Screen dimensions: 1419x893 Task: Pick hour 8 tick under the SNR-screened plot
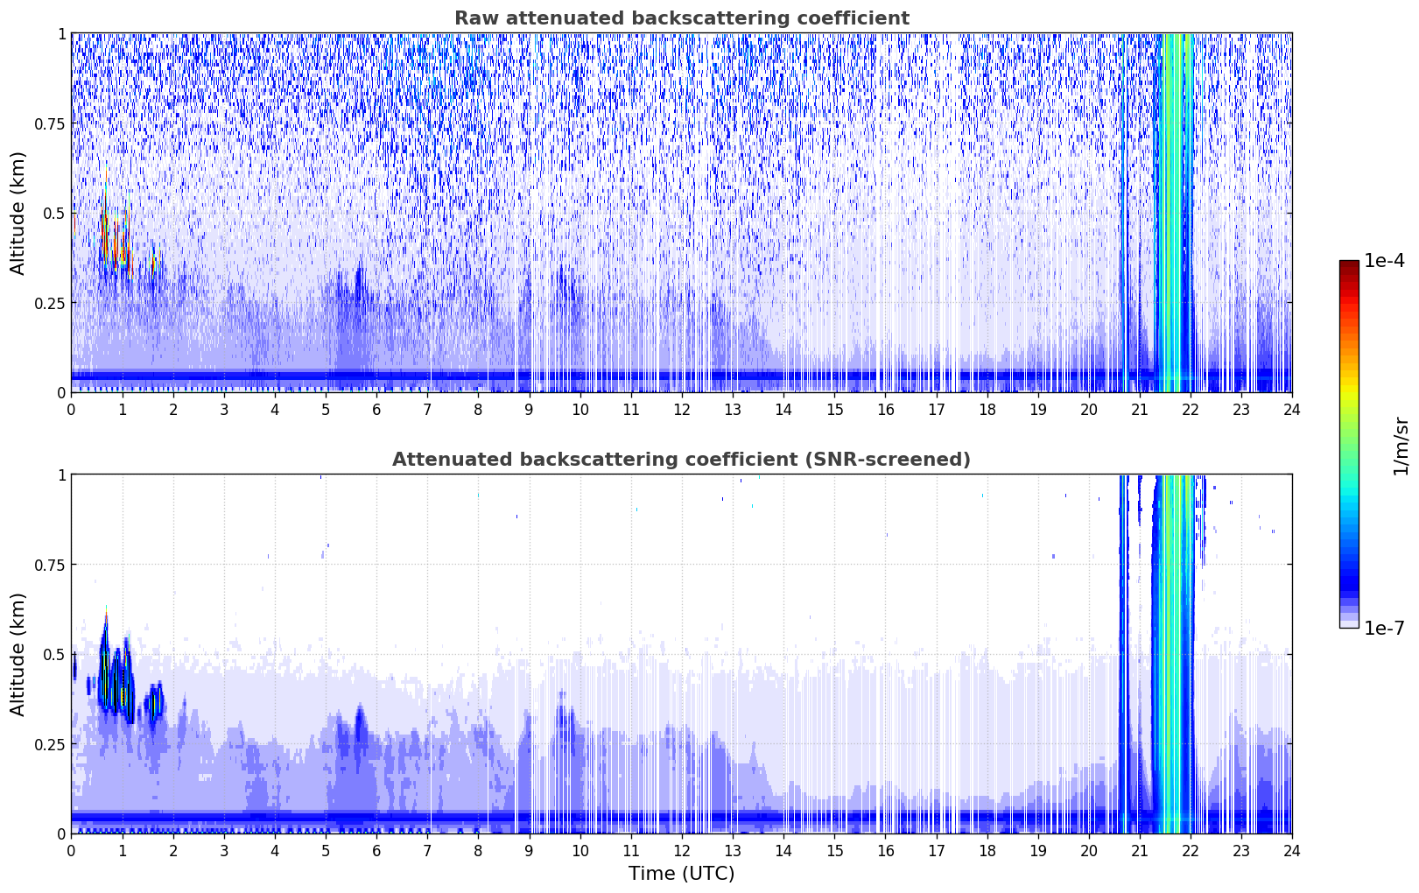coord(478,850)
